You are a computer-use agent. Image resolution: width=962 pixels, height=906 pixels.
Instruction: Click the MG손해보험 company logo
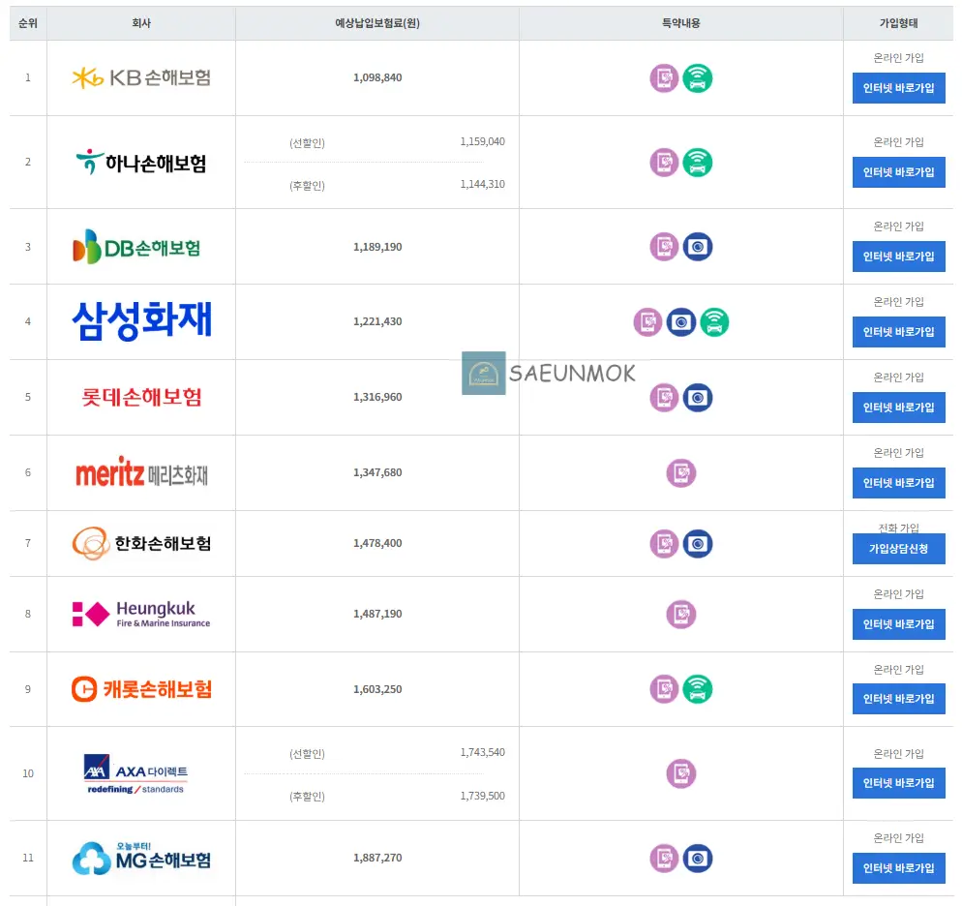pos(141,859)
